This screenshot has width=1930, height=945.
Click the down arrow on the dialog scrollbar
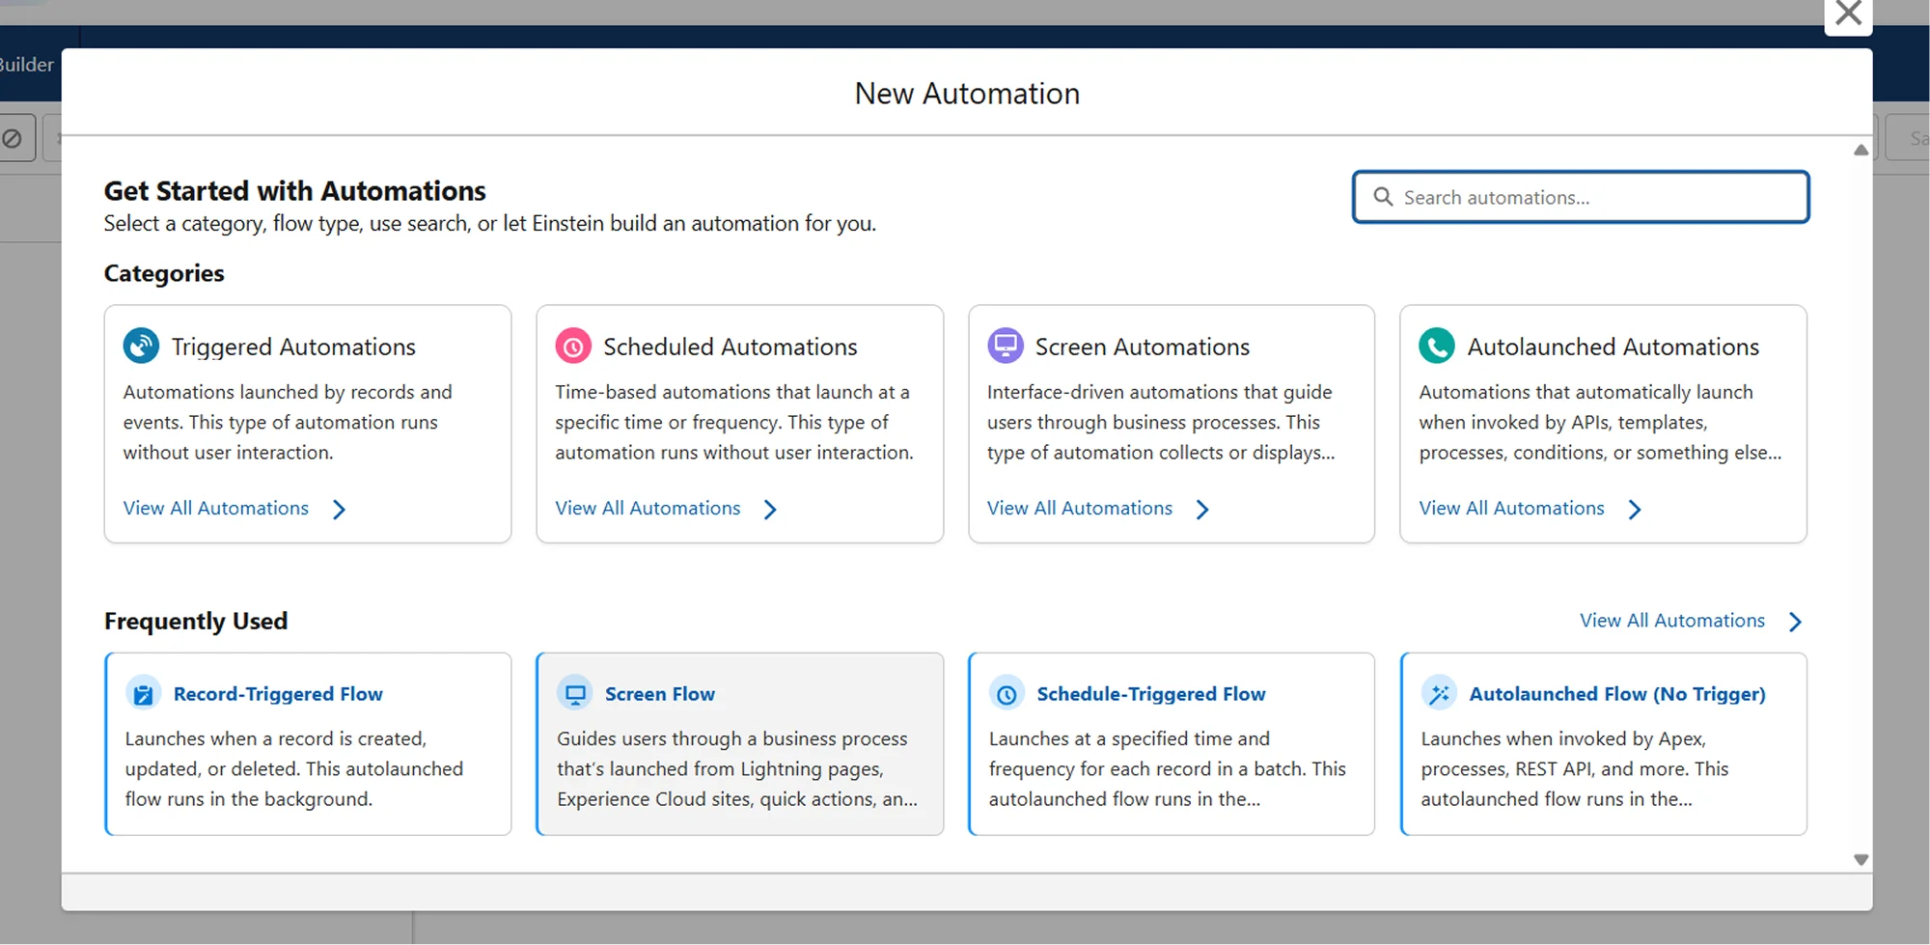tap(1861, 858)
